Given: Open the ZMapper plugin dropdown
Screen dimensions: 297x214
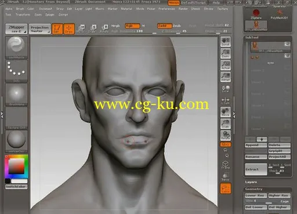Looking at the screenshot, I should tap(16, 29).
